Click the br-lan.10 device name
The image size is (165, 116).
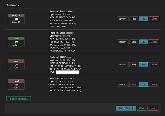(x=16, y=22)
